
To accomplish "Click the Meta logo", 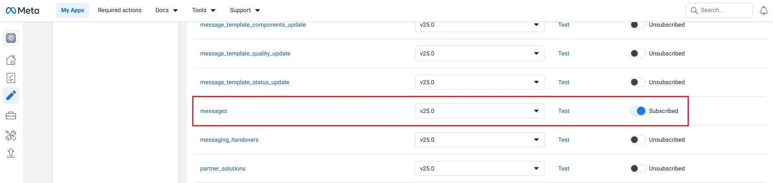I will pos(23,10).
